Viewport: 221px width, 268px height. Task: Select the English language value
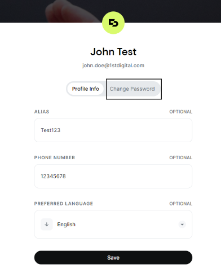coord(67,225)
